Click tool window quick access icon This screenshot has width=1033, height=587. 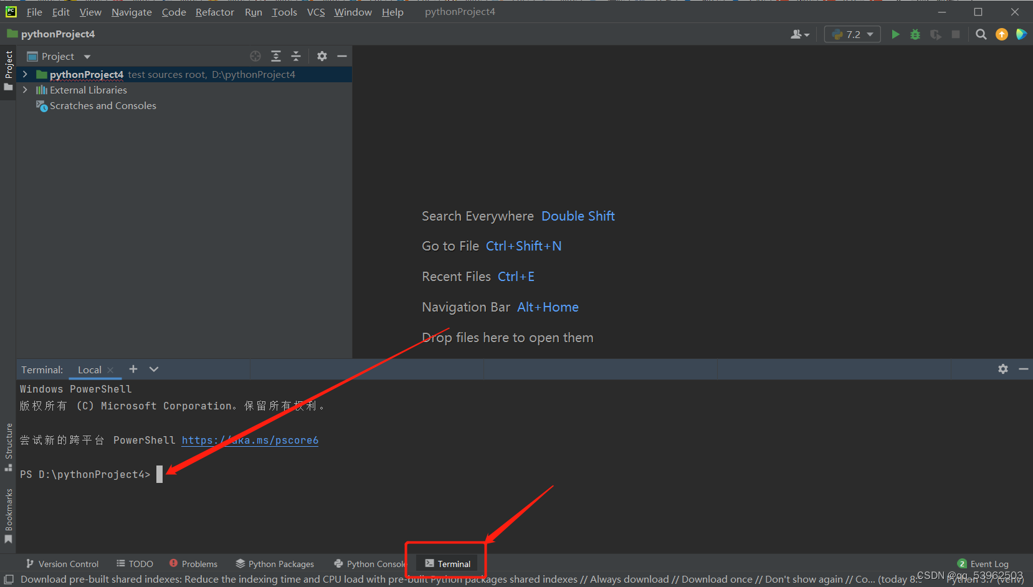click(x=9, y=580)
